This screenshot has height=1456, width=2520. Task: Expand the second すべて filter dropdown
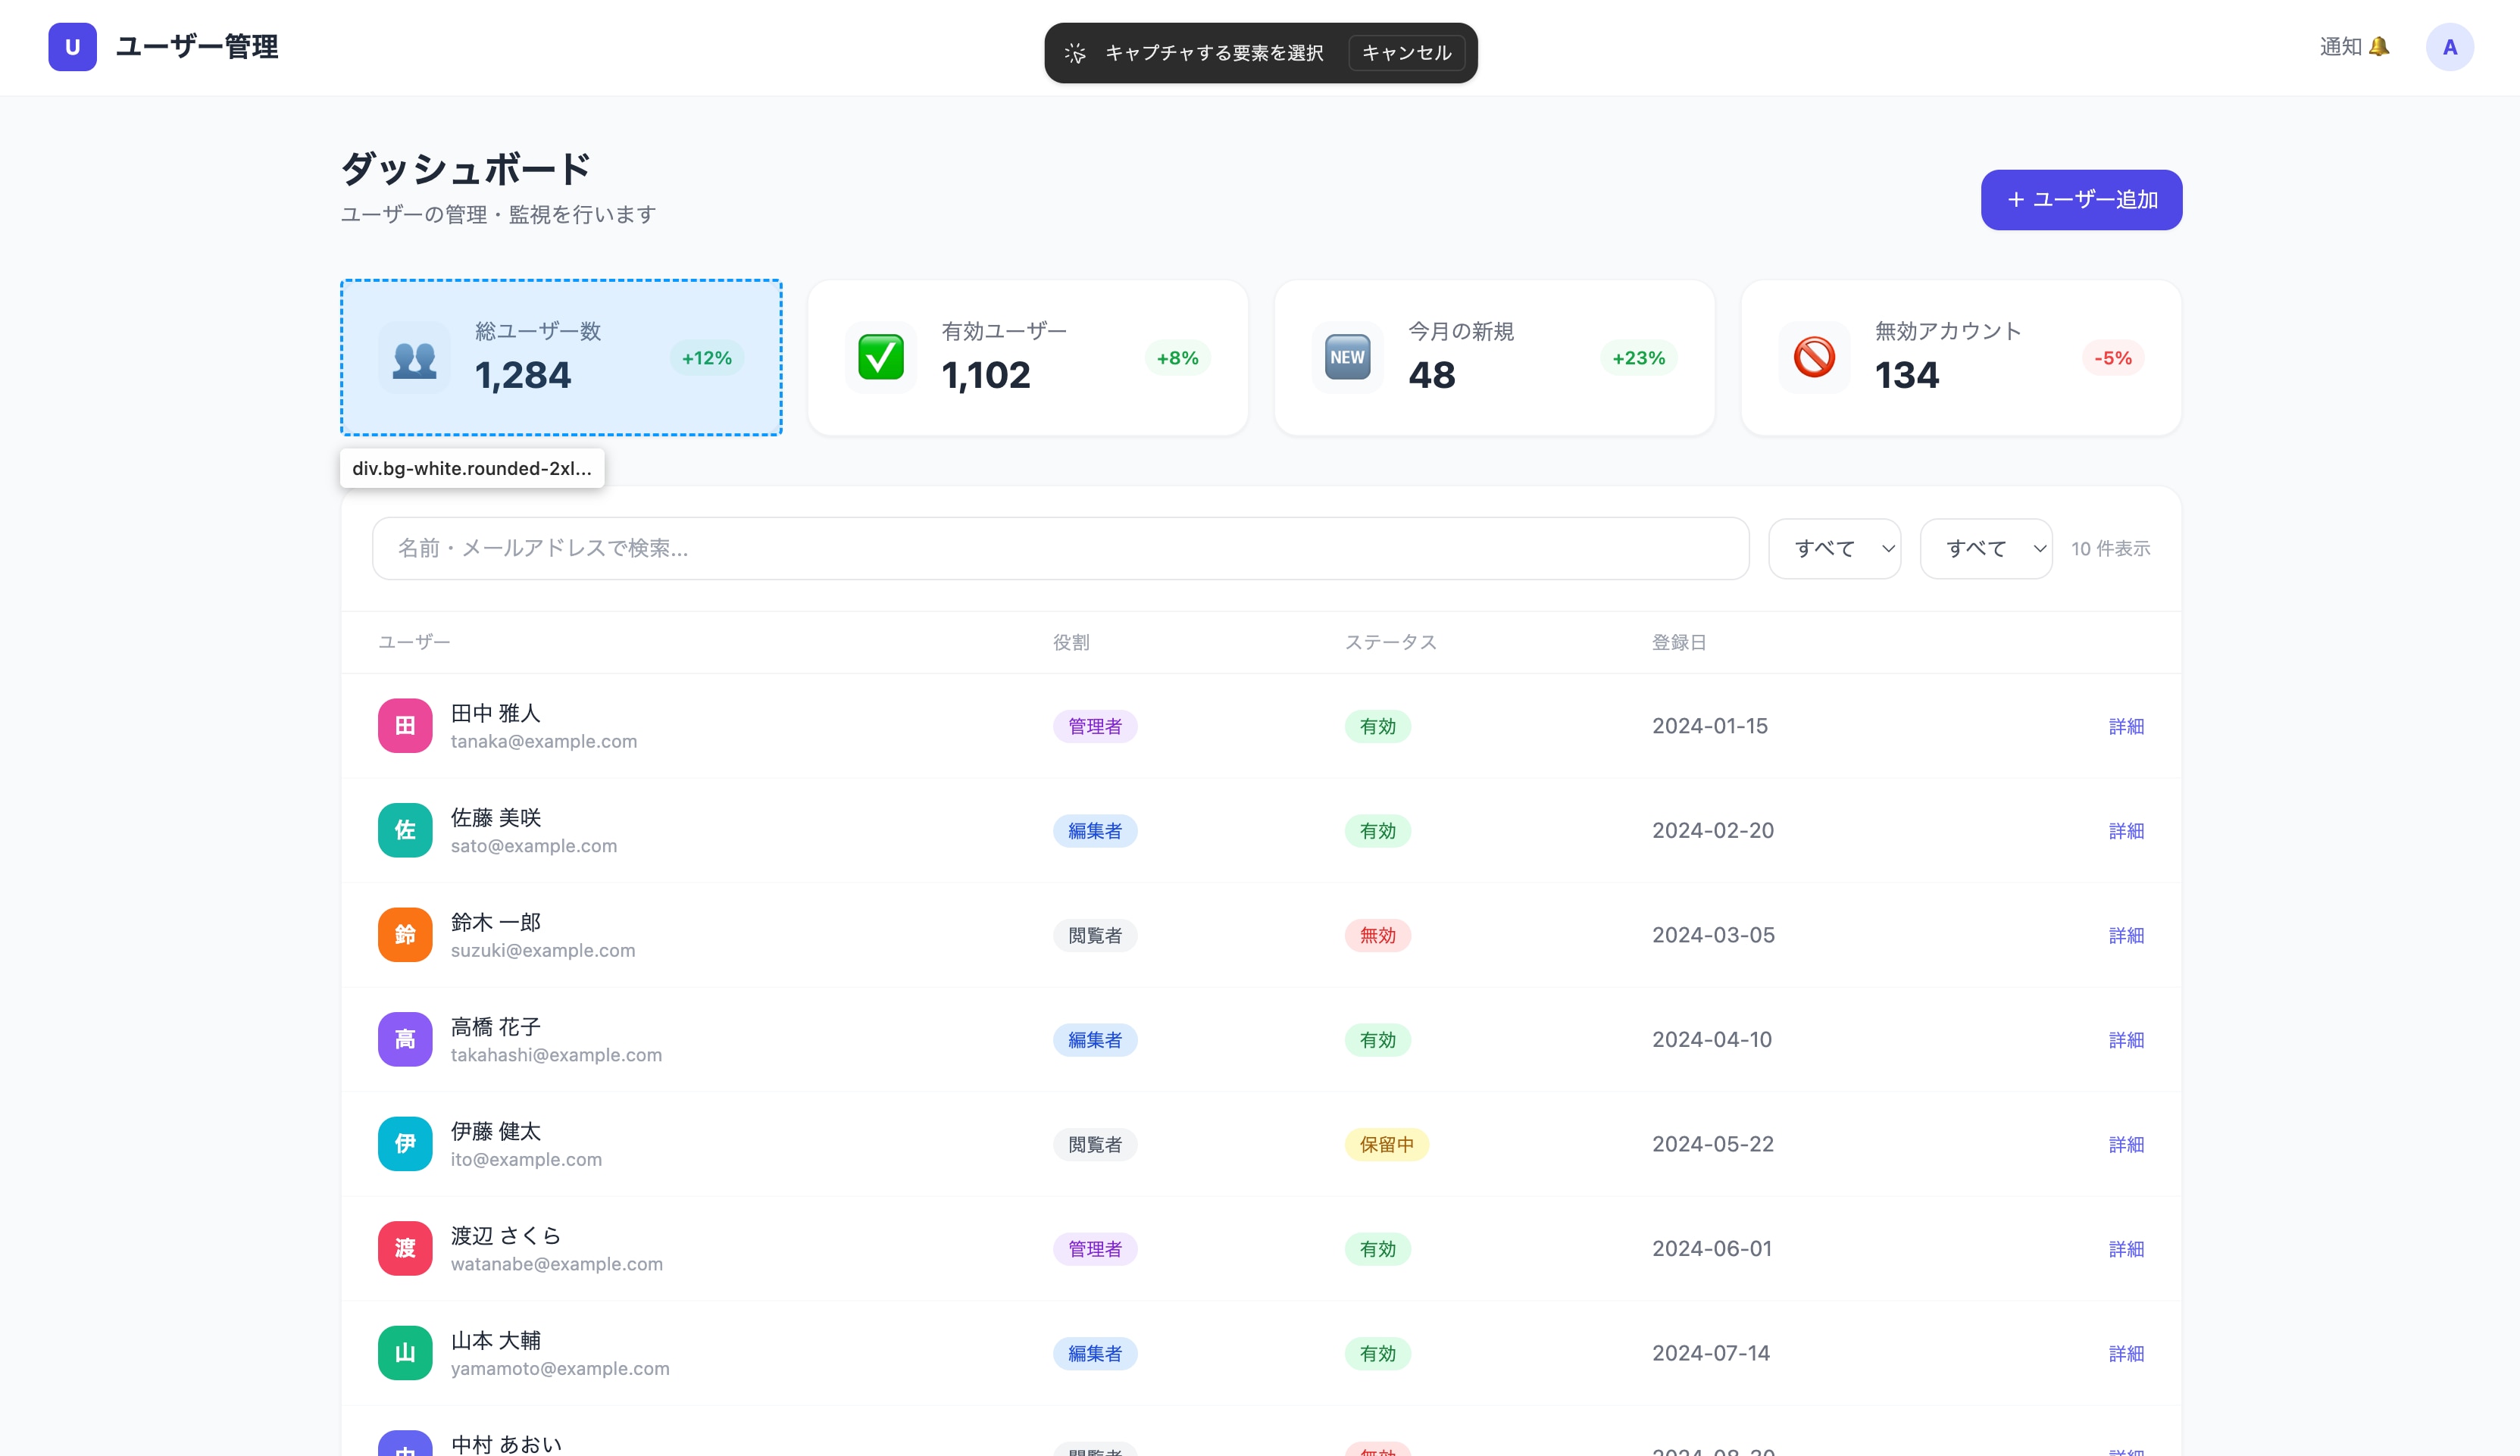click(1986, 548)
